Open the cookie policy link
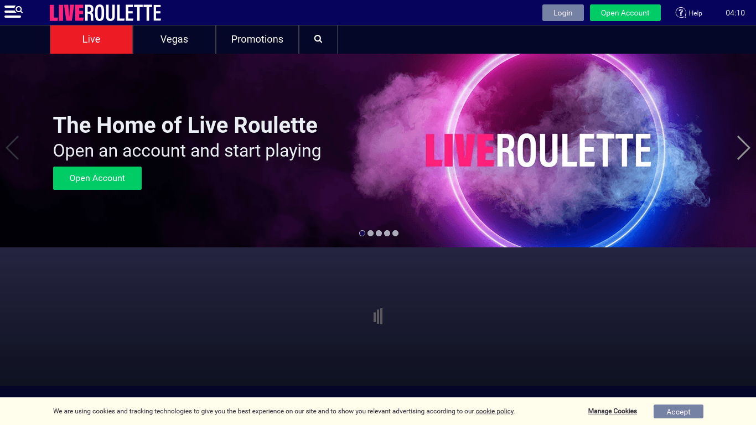Screen dimensions: 756x425 click(x=494, y=412)
